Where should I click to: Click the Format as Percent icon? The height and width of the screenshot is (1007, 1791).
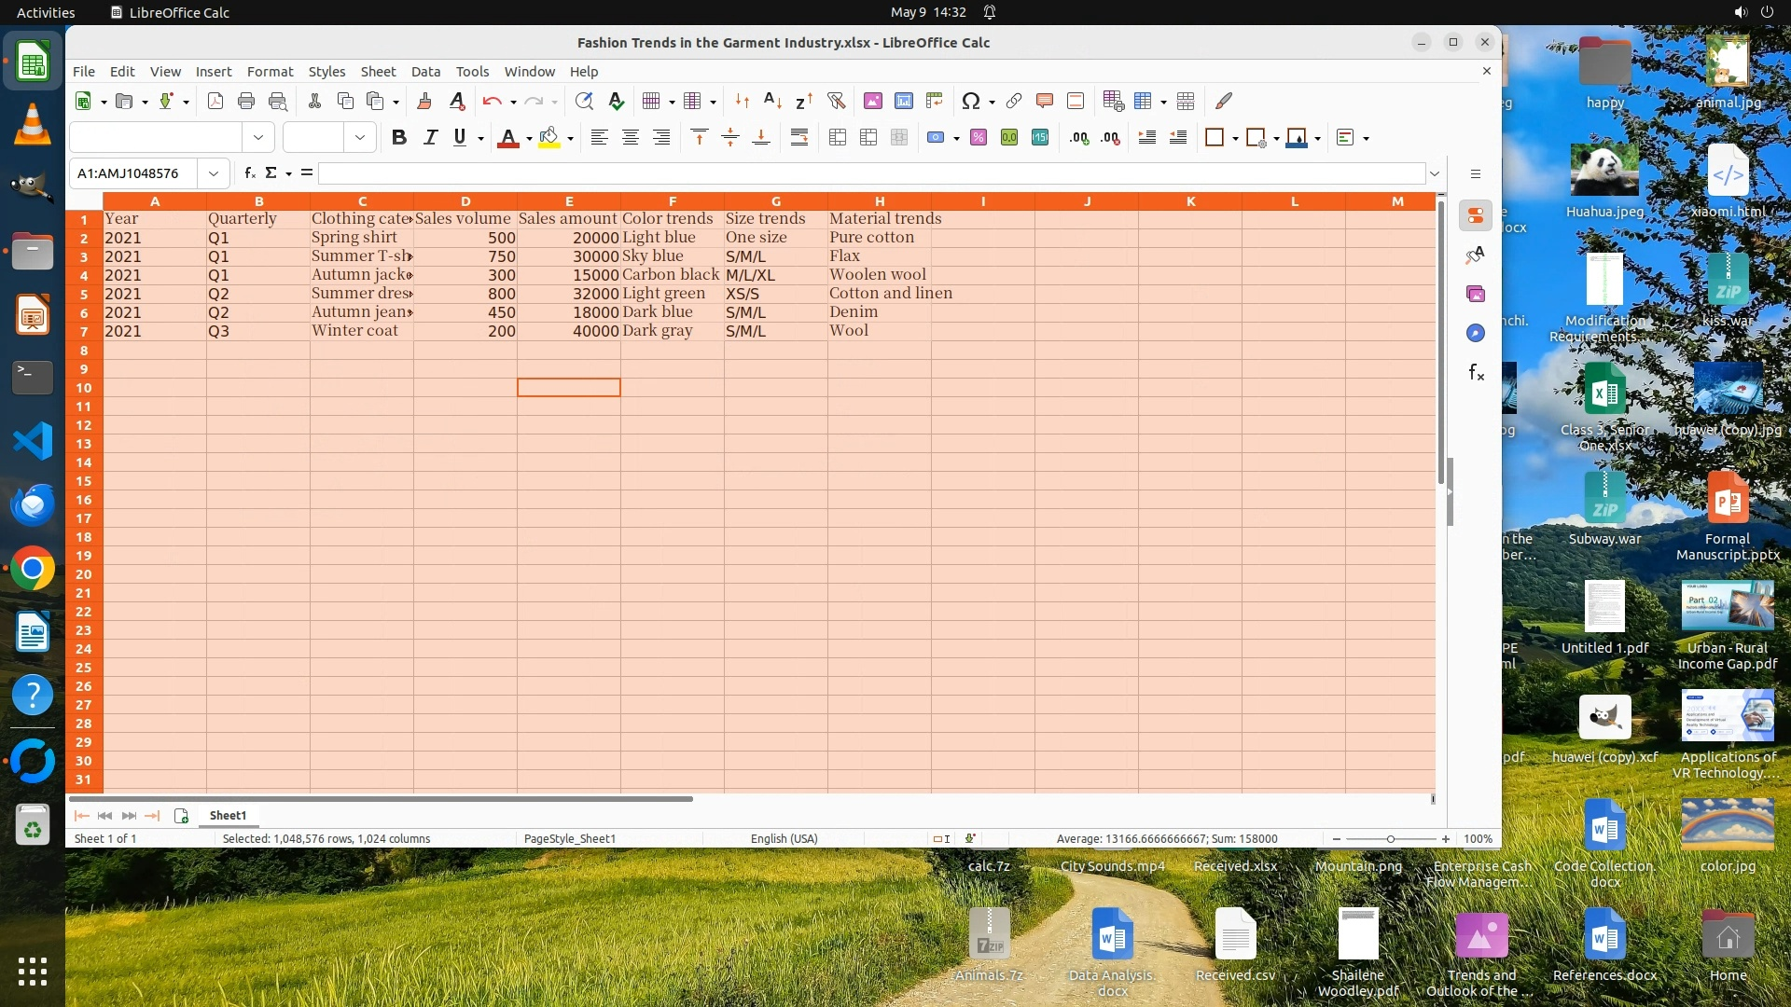[979, 138]
